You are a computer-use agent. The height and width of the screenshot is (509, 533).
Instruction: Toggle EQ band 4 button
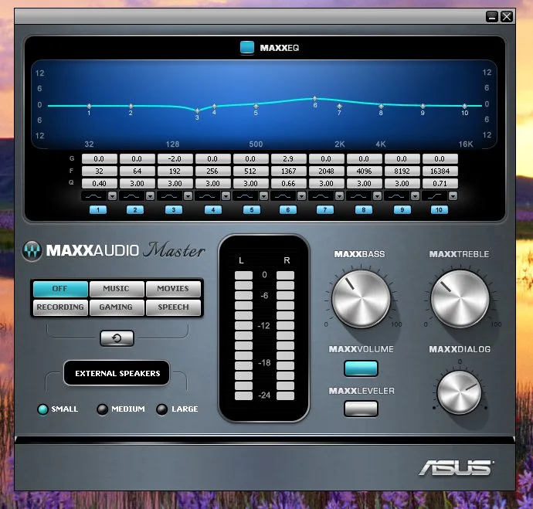pos(213,209)
